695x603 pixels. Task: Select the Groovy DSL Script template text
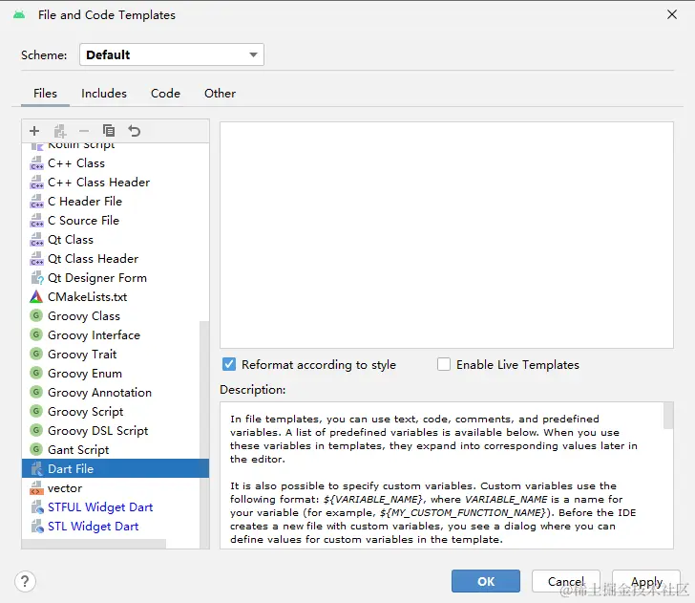98,430
